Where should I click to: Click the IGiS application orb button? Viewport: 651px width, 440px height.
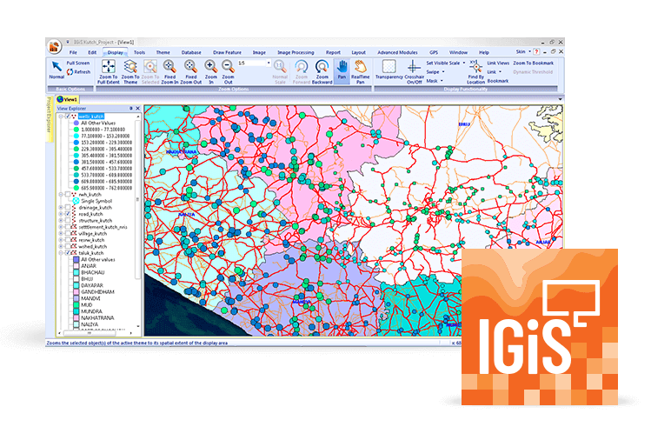tap(54, 47)
